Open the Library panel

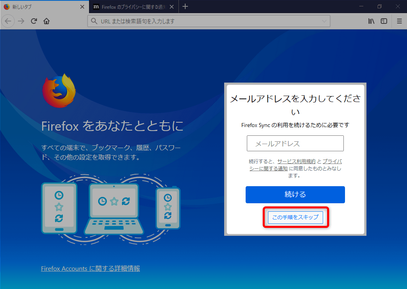(371, 21)
